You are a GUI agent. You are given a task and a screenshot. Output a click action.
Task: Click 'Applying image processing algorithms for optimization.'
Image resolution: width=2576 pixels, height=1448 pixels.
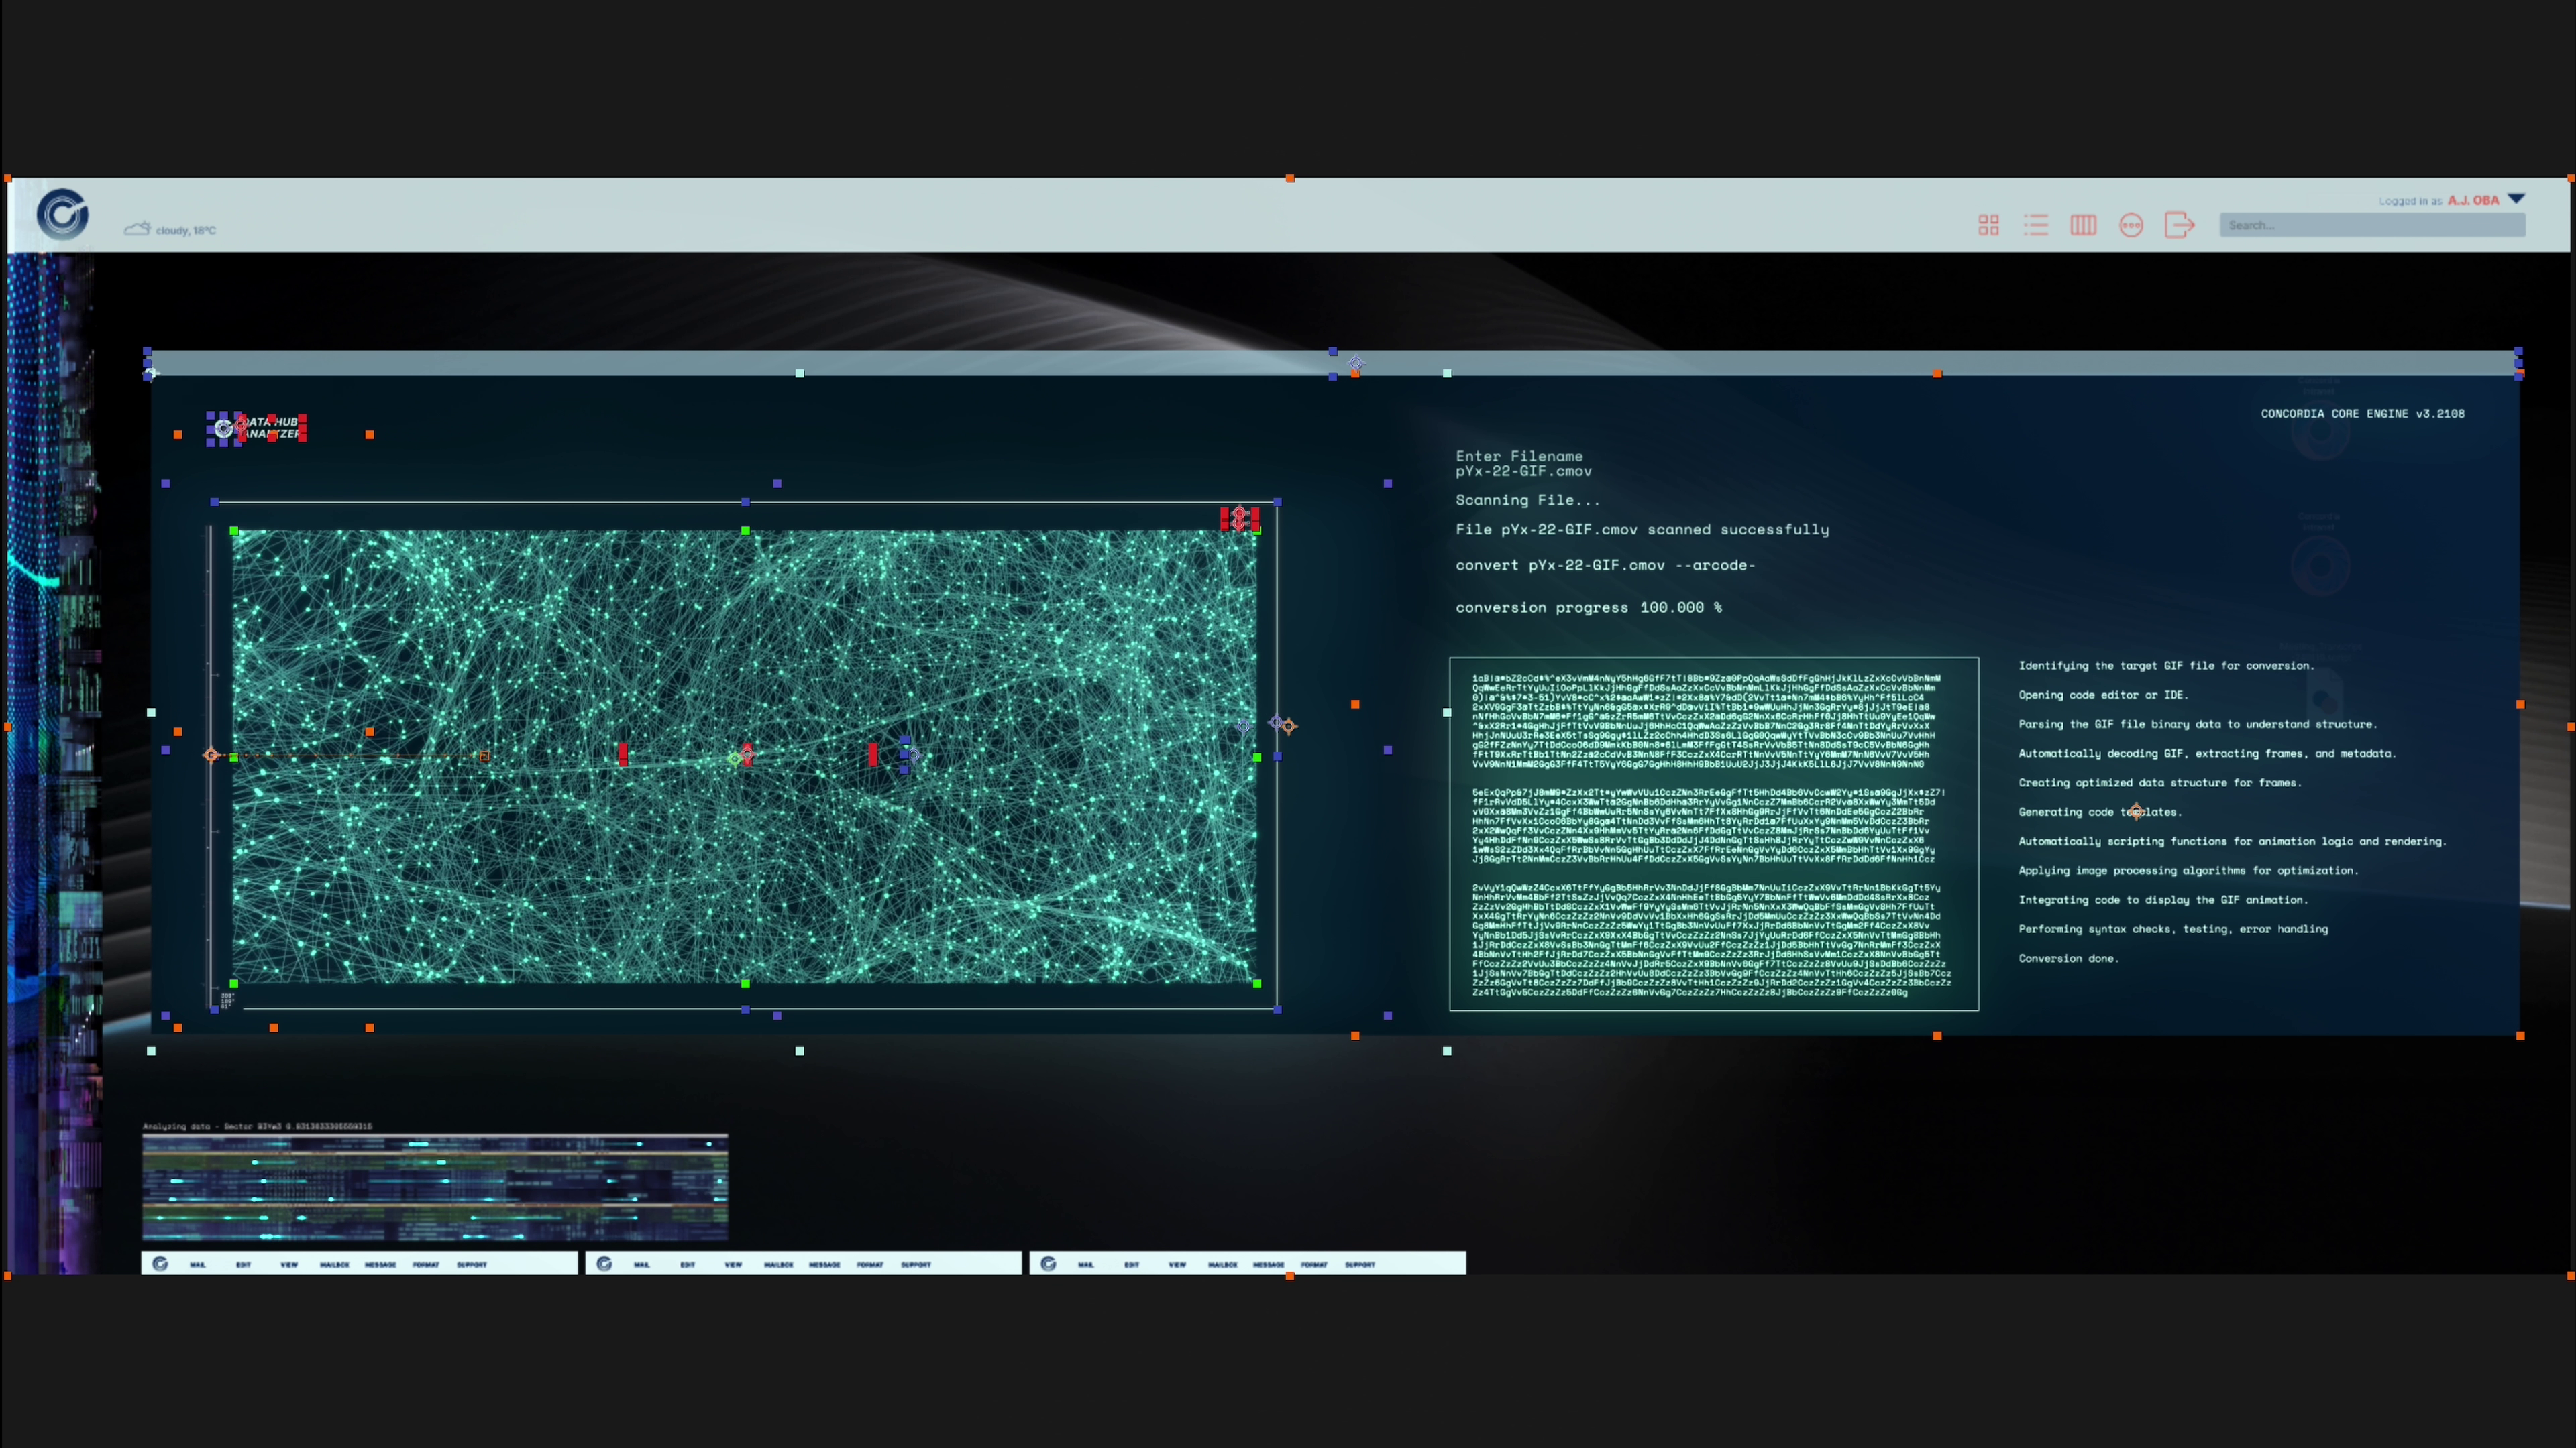click(2188, 870)
